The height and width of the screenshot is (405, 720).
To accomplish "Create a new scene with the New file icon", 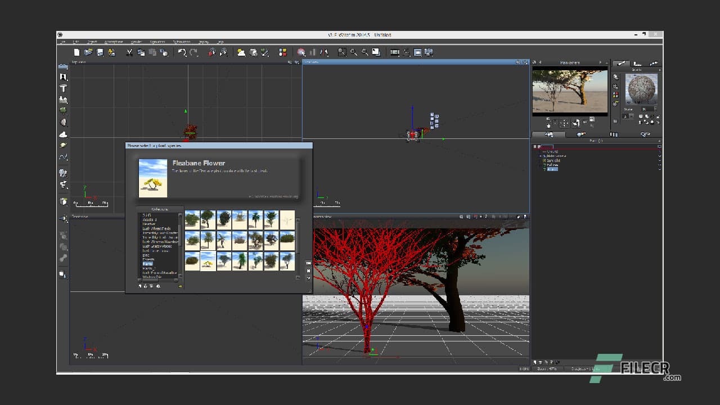I will click(75, 52).
